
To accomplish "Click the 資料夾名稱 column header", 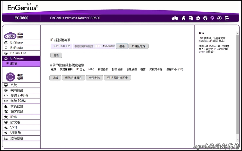I will tap(156, 69).
